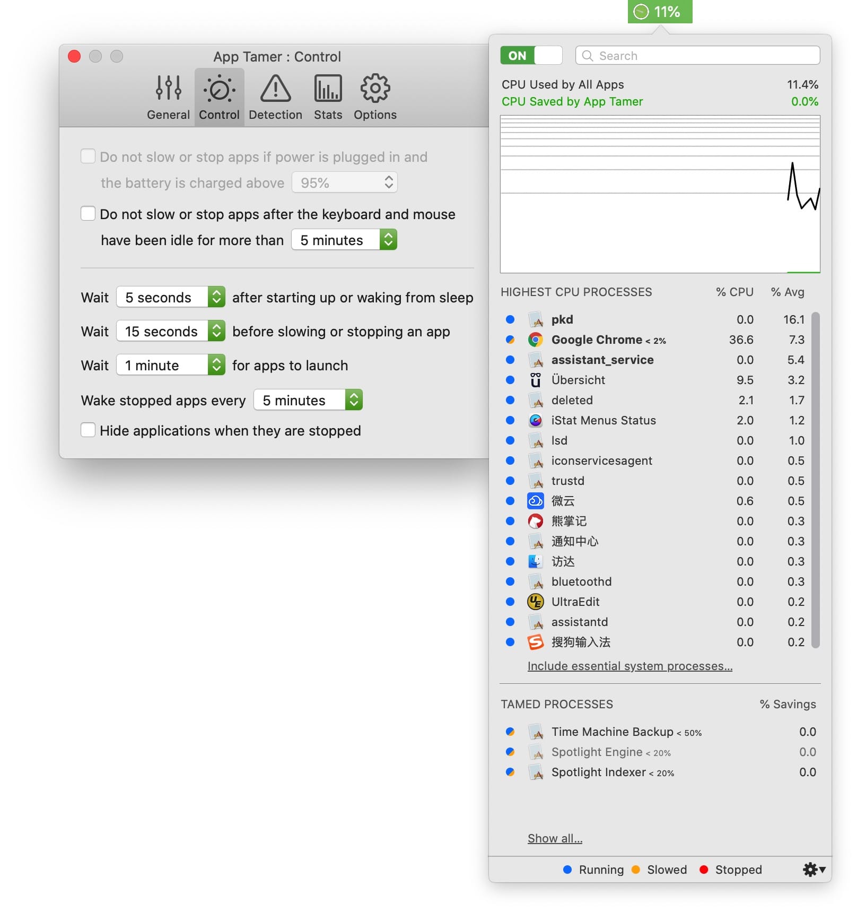Open the Stats chart icon
The height and width of the screenshot is (912, 857).
pyautogui.click(x=328, y=89)
